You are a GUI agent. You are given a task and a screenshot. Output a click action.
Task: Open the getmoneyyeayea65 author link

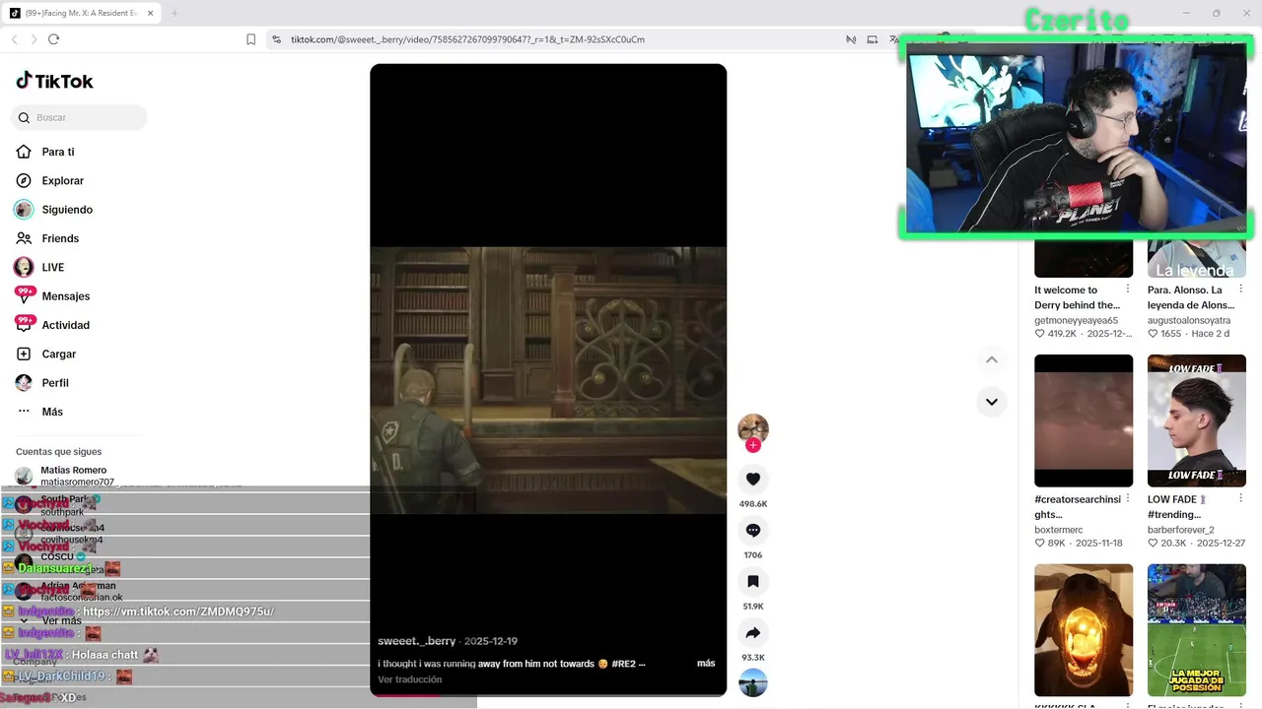(1077, 320)
